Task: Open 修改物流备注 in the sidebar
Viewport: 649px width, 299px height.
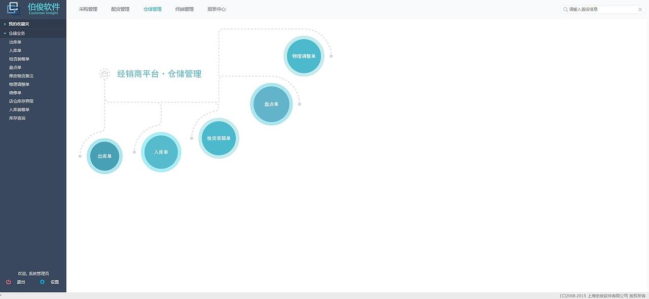Action: [21, 76]
